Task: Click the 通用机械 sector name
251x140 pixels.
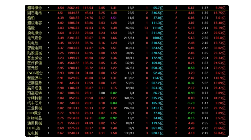Action: (34, 123)
